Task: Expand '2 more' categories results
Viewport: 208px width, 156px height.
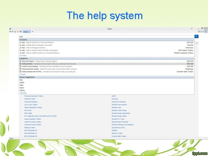Action: click(x=23, y=74)
